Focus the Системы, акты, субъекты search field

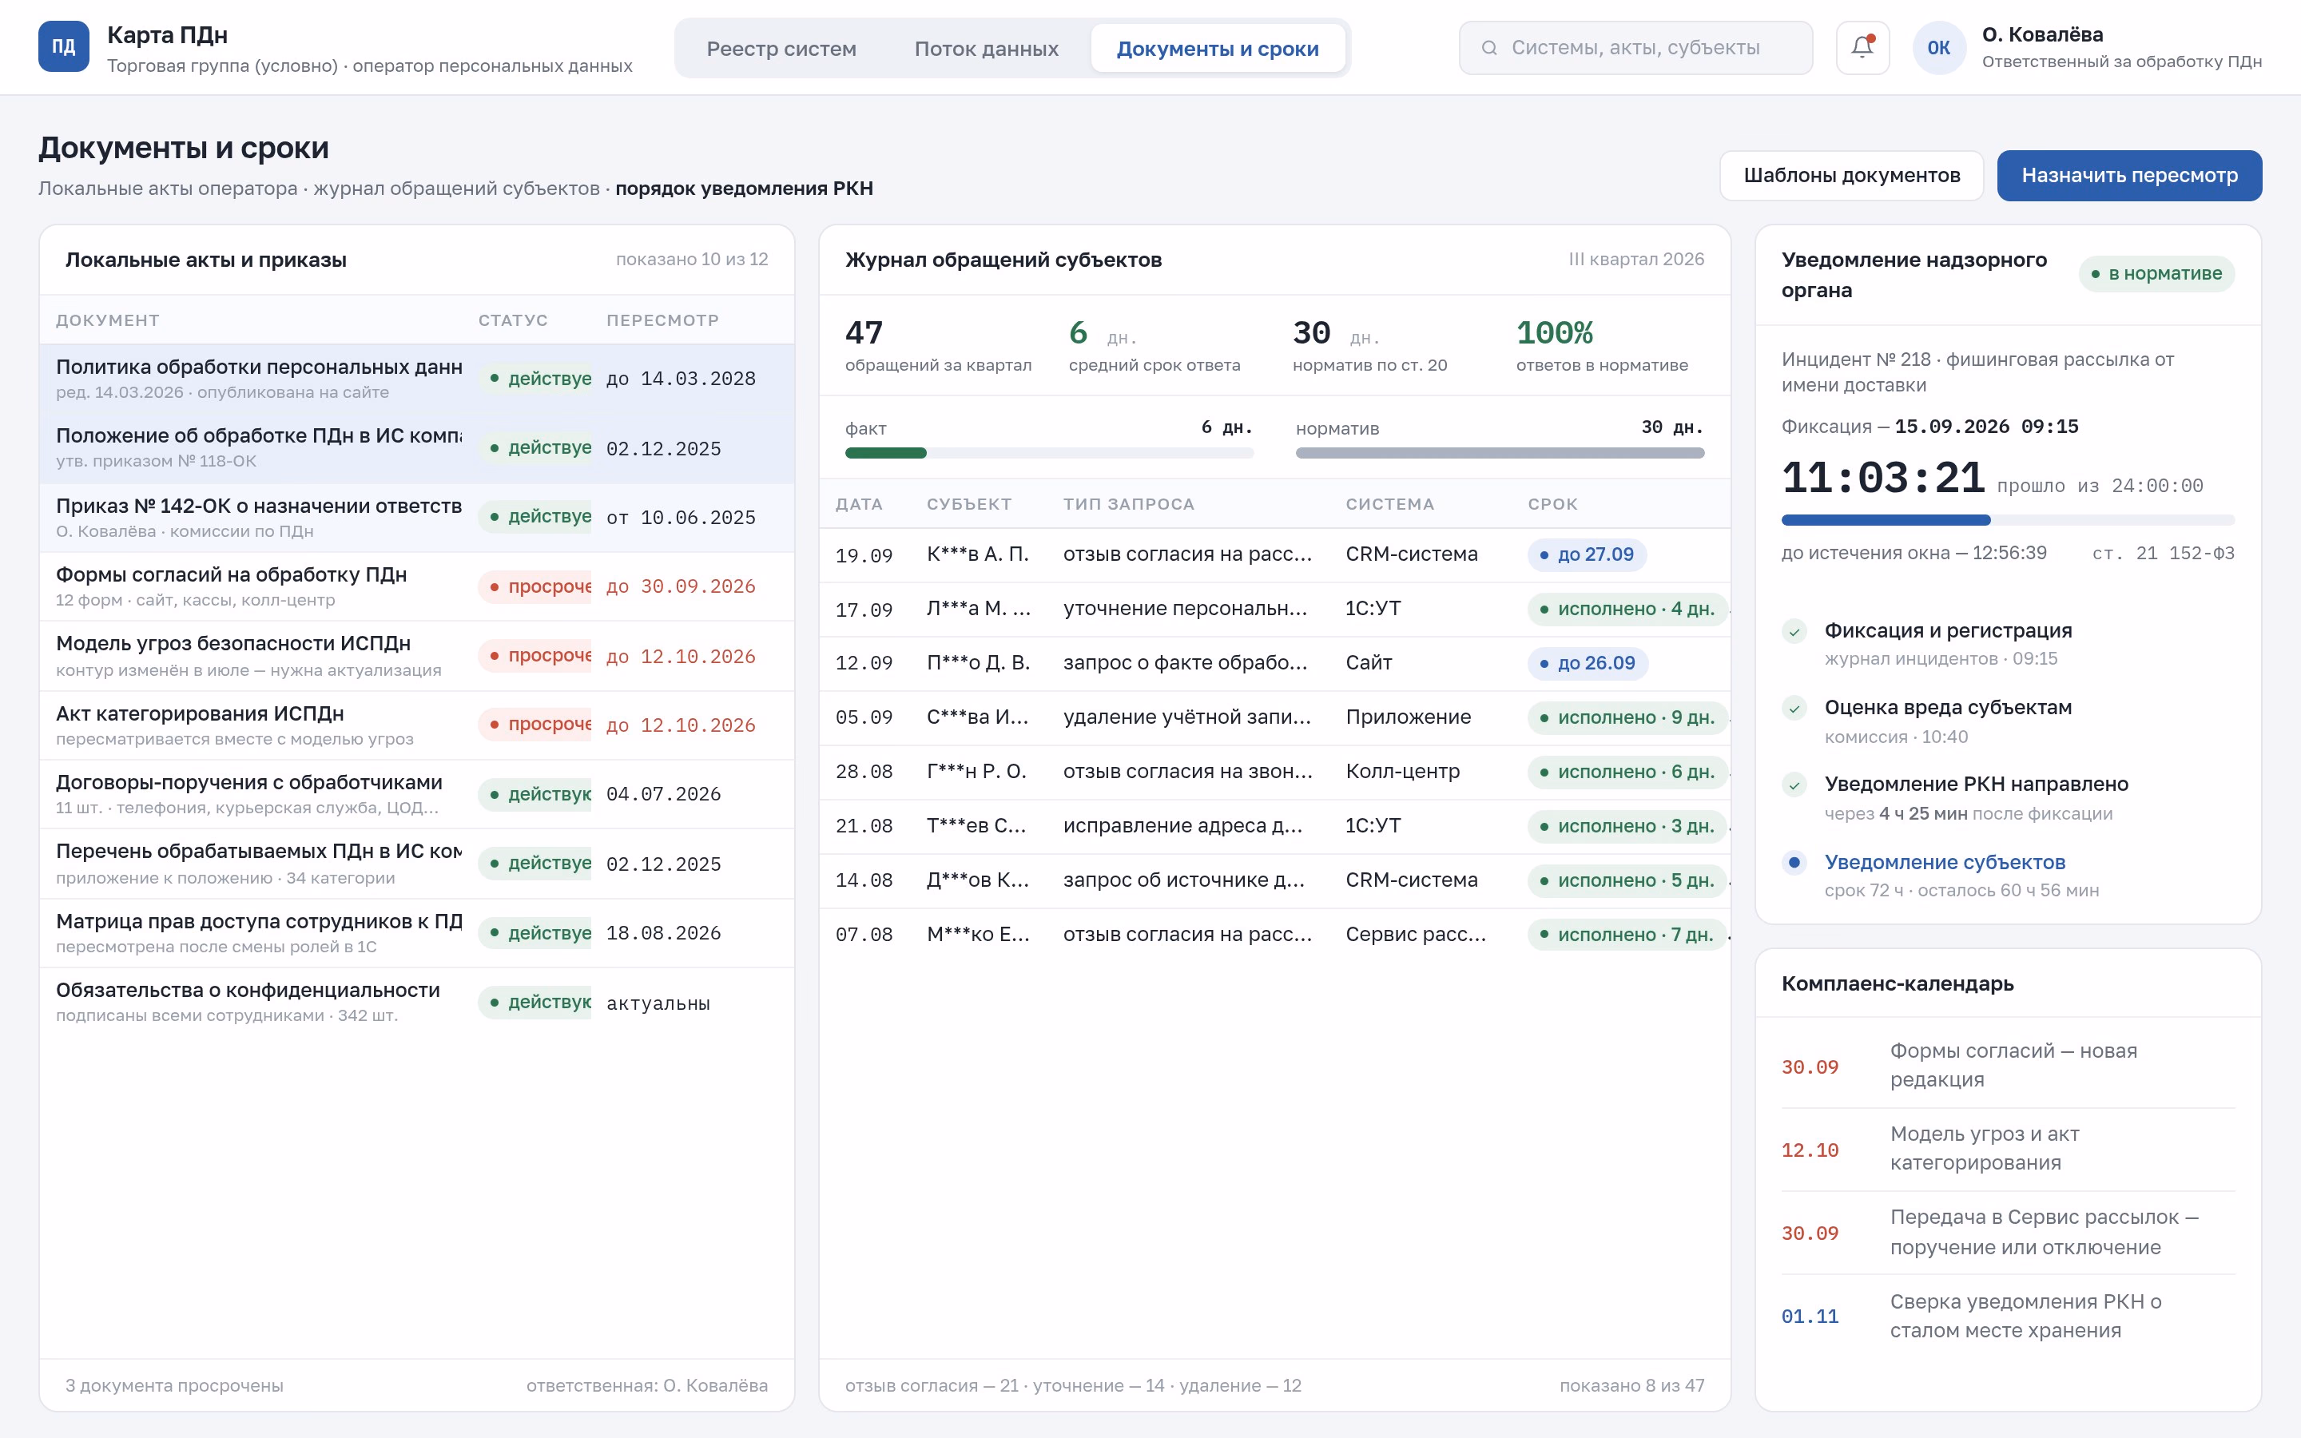click(1635, 48)
